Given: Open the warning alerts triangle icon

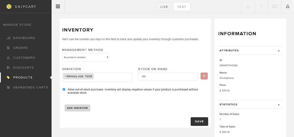Looking at the screenshot, I should click(248, 6).
